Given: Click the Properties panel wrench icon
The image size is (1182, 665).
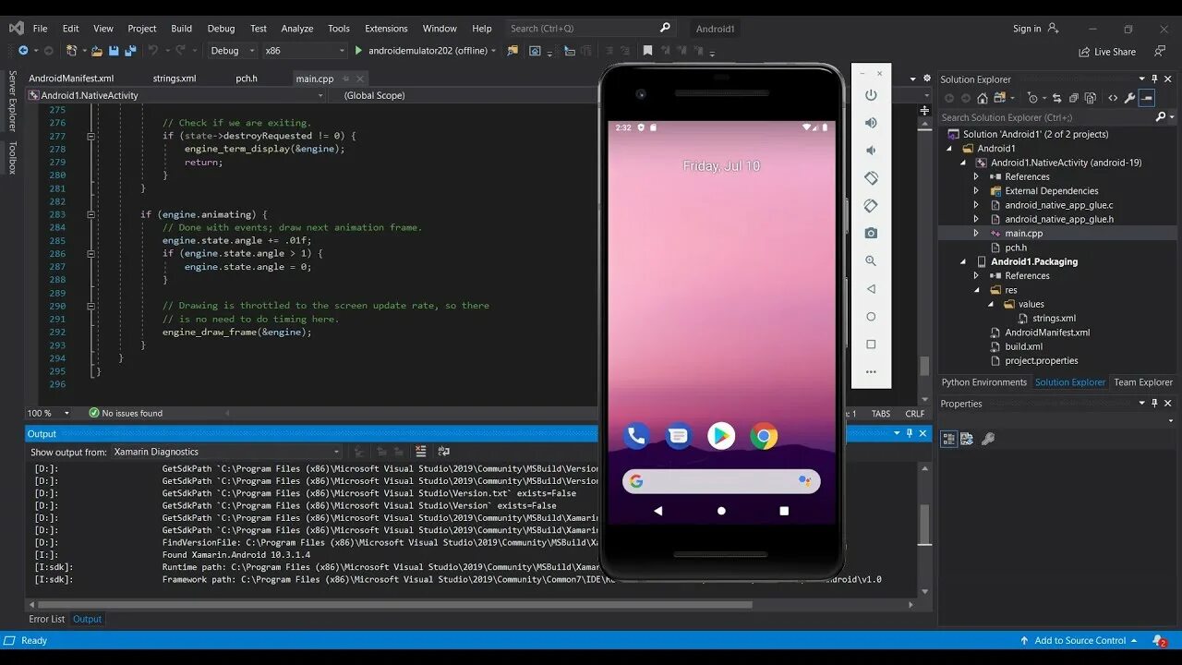Looking at the screenshot, I should click(987, 439).
